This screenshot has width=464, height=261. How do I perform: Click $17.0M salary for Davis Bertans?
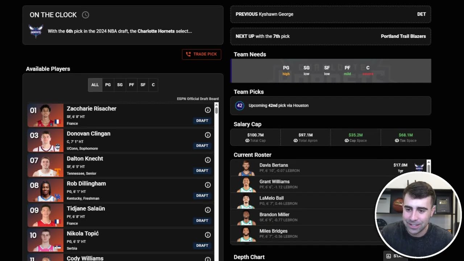pos(401,165)
